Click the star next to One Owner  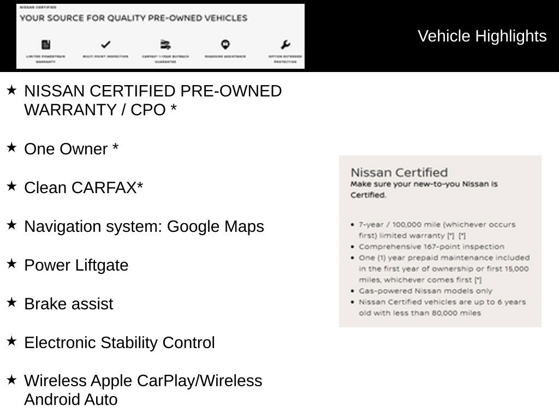click(x=11, y=147)
